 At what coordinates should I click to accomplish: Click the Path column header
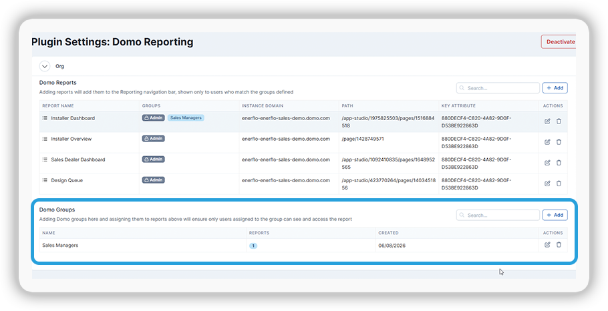(347, 105)
